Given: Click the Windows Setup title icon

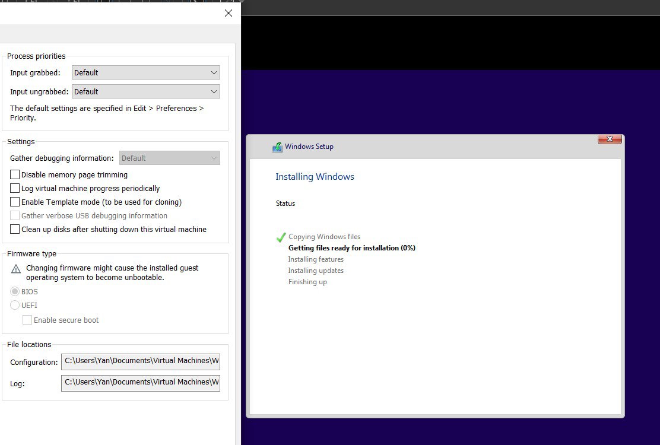Looking at the screenshot, I should pos(277,147).
